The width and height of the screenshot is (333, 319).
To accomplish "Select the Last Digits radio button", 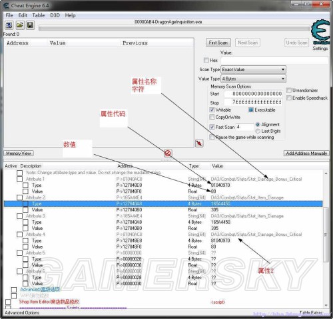I will tap(258, 131).
